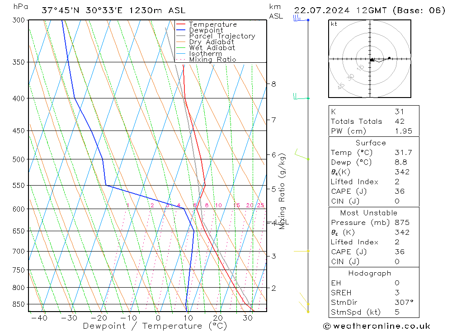Click the Hodograph section heading
Screen dimensions: 452x331
click(x=370, y=273)
